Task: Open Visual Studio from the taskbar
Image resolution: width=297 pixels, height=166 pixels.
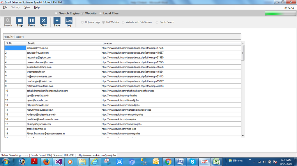Action: click(x=59, y=162)
